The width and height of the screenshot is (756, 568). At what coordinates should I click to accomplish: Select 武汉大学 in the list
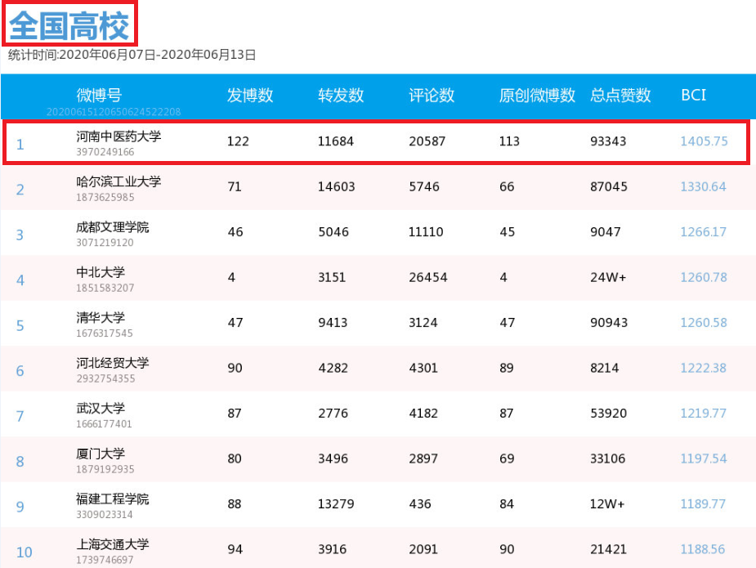(x=101, y=409)
